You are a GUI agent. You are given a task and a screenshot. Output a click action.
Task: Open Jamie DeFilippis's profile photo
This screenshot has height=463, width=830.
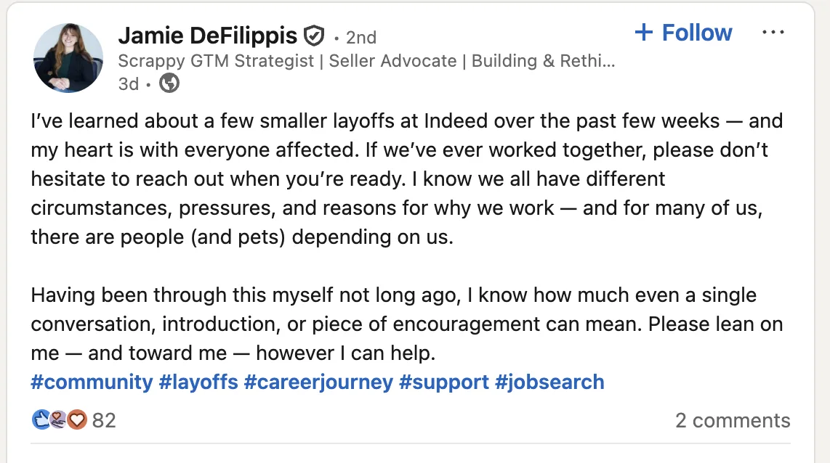coord(68,58)
